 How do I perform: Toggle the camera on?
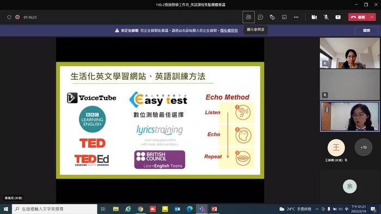(314, 17)
